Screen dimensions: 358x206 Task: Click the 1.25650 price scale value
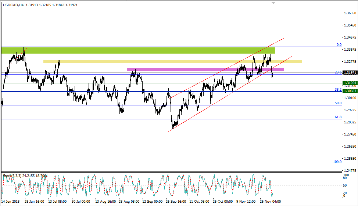(x=350, y=159)
